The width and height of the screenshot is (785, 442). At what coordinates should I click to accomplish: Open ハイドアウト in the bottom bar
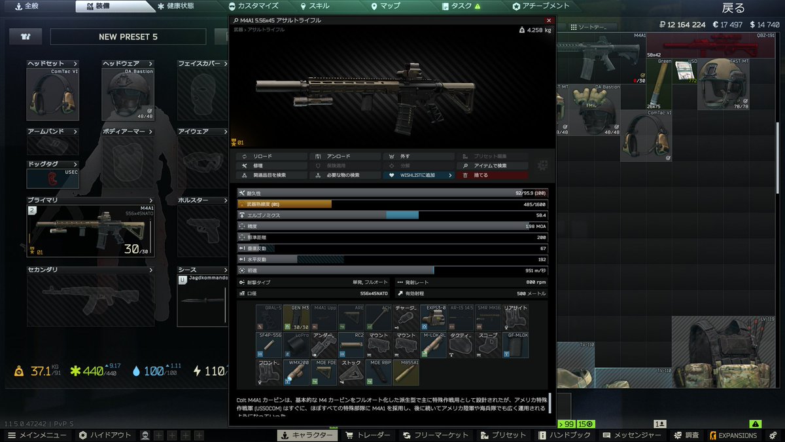(x=105, y=435)
